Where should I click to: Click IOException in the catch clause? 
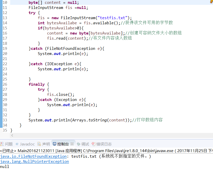(x=60, y=64)
